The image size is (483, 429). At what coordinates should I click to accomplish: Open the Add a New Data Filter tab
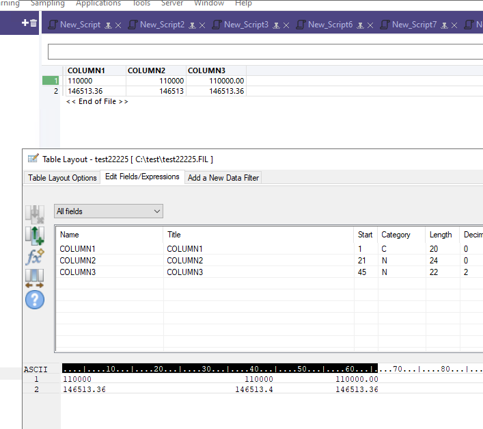click(x=223, y=178)
